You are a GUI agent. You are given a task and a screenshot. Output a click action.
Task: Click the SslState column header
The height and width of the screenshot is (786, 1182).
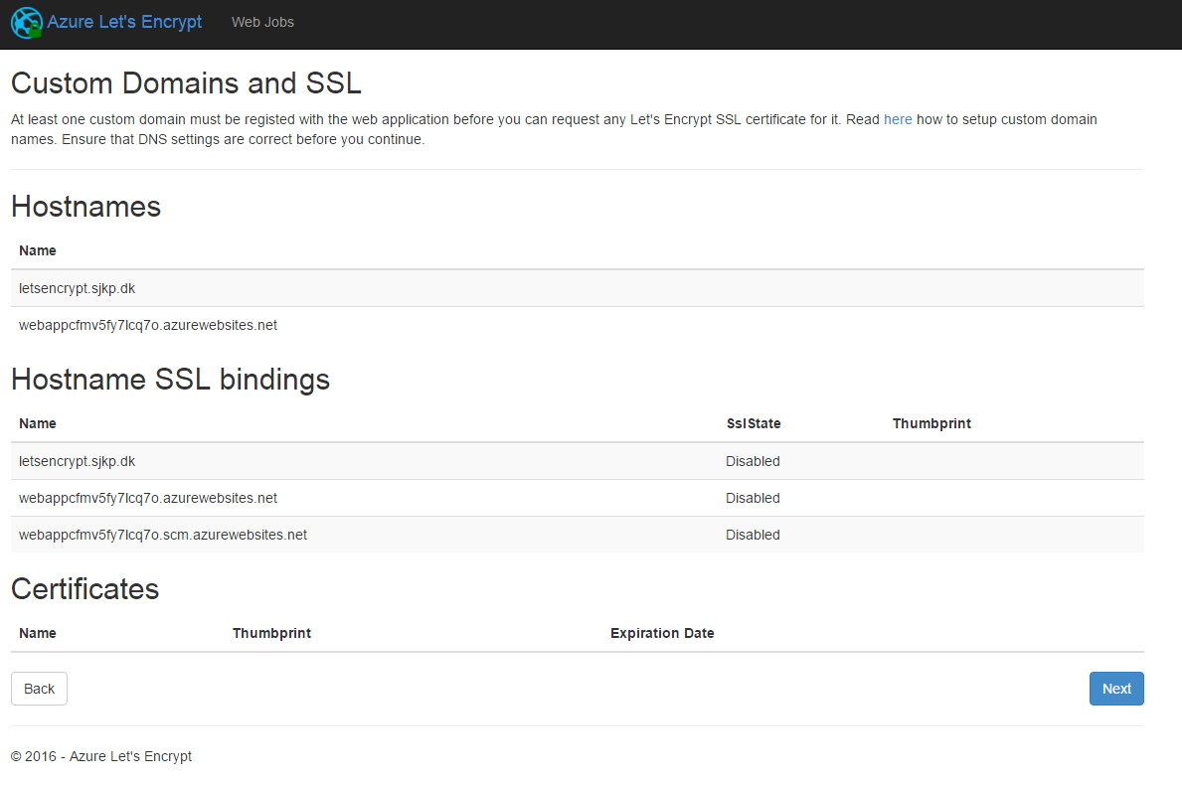click(x=754, y=423)
